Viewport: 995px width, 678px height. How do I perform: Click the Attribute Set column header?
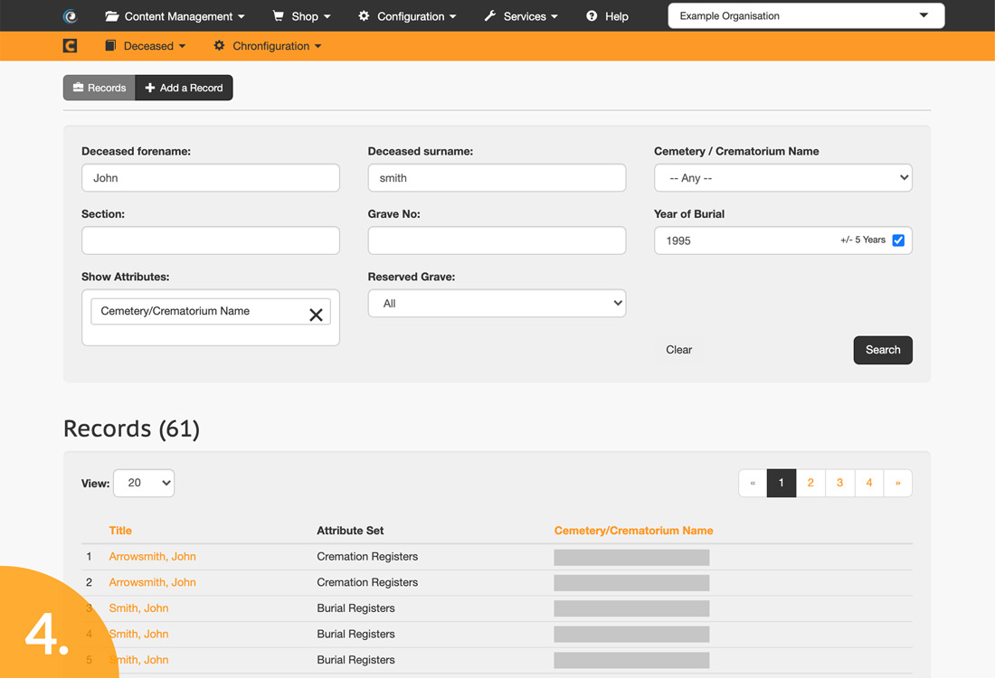tap(350, 531)
